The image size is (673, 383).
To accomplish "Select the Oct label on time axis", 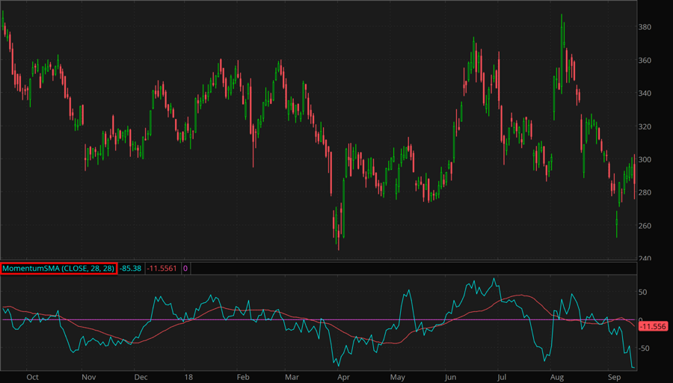I will 32,377.
